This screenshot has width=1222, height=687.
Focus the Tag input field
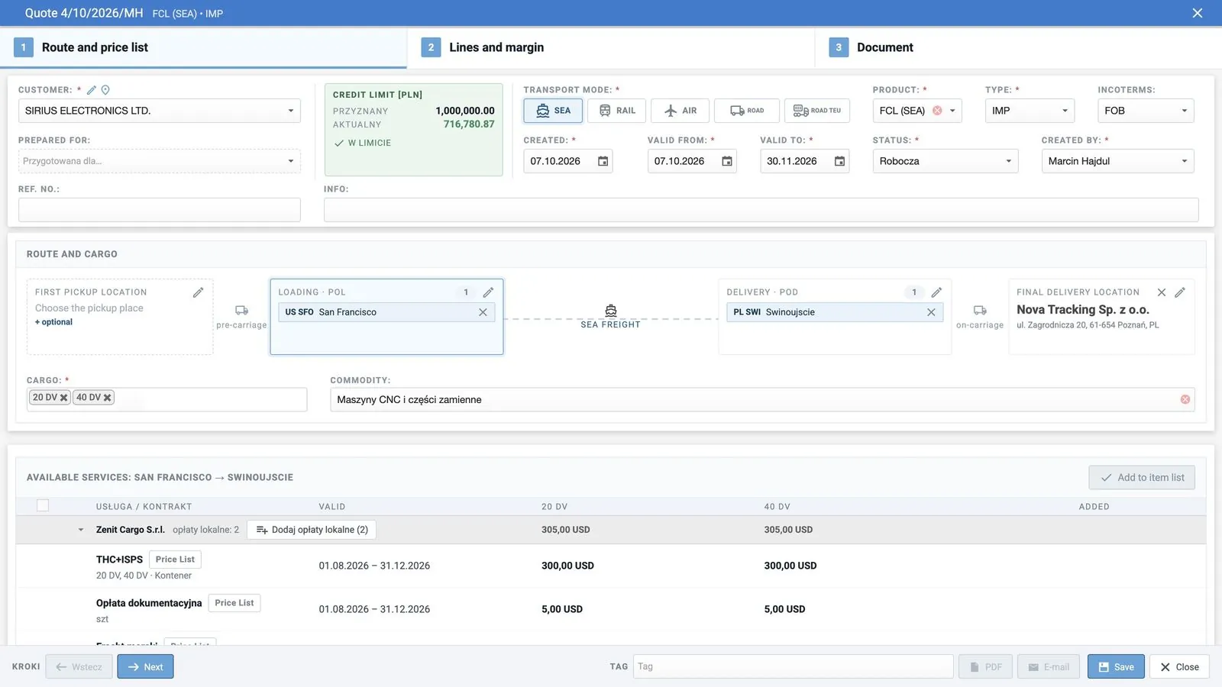click(793, 666)
